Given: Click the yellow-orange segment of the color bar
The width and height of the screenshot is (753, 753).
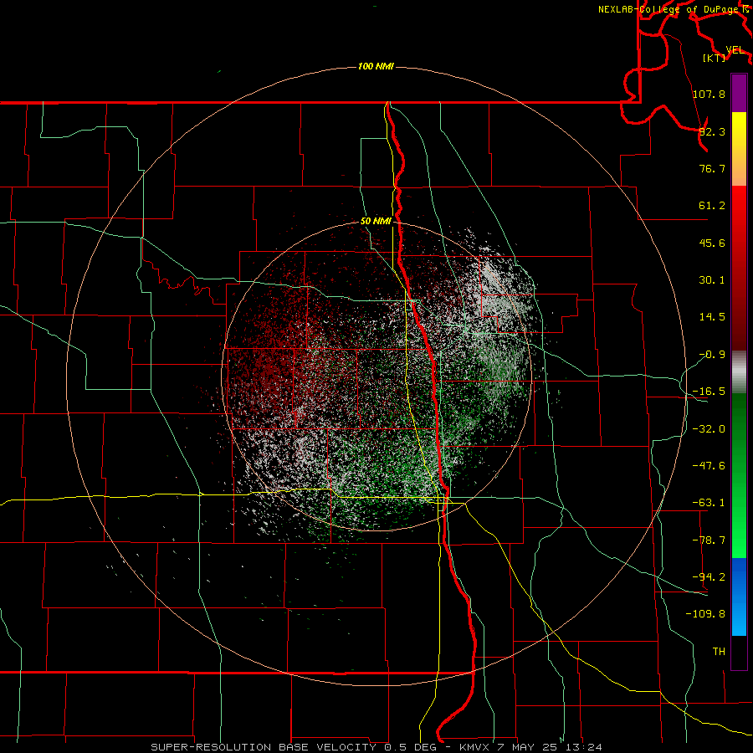Looking at the screenshot, I should tap(739, 149).
